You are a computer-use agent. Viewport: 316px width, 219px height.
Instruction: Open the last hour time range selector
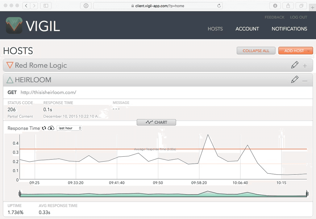click(69, 128)
